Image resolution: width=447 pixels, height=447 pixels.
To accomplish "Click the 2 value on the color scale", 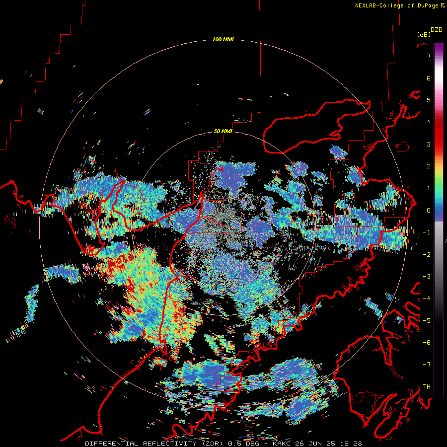I will point(429,166).
